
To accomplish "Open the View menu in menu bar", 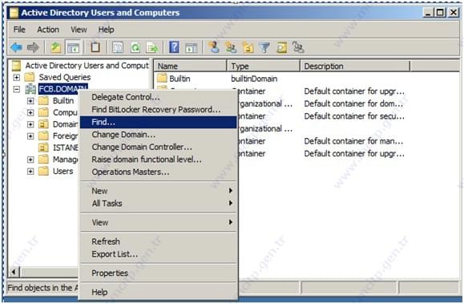I will 79,30.
